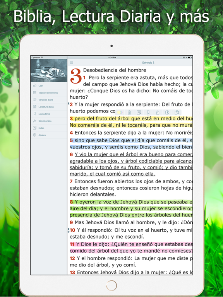
Task: Open Tabla de contenidos
Action: (x=49, y=93)
